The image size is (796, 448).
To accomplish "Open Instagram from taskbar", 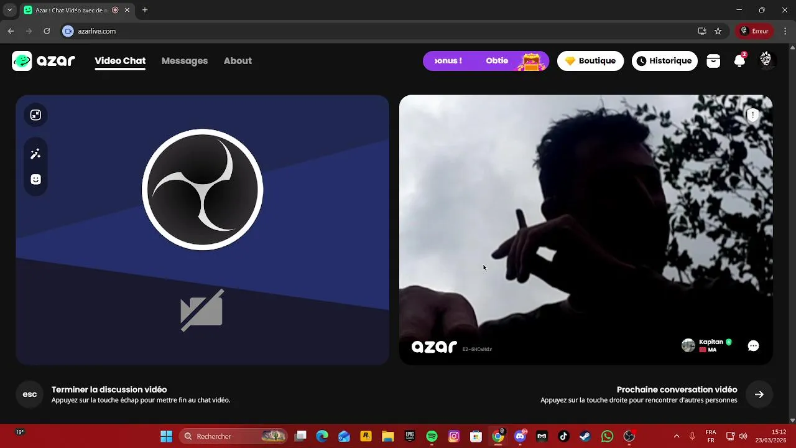I will [455, 436].
